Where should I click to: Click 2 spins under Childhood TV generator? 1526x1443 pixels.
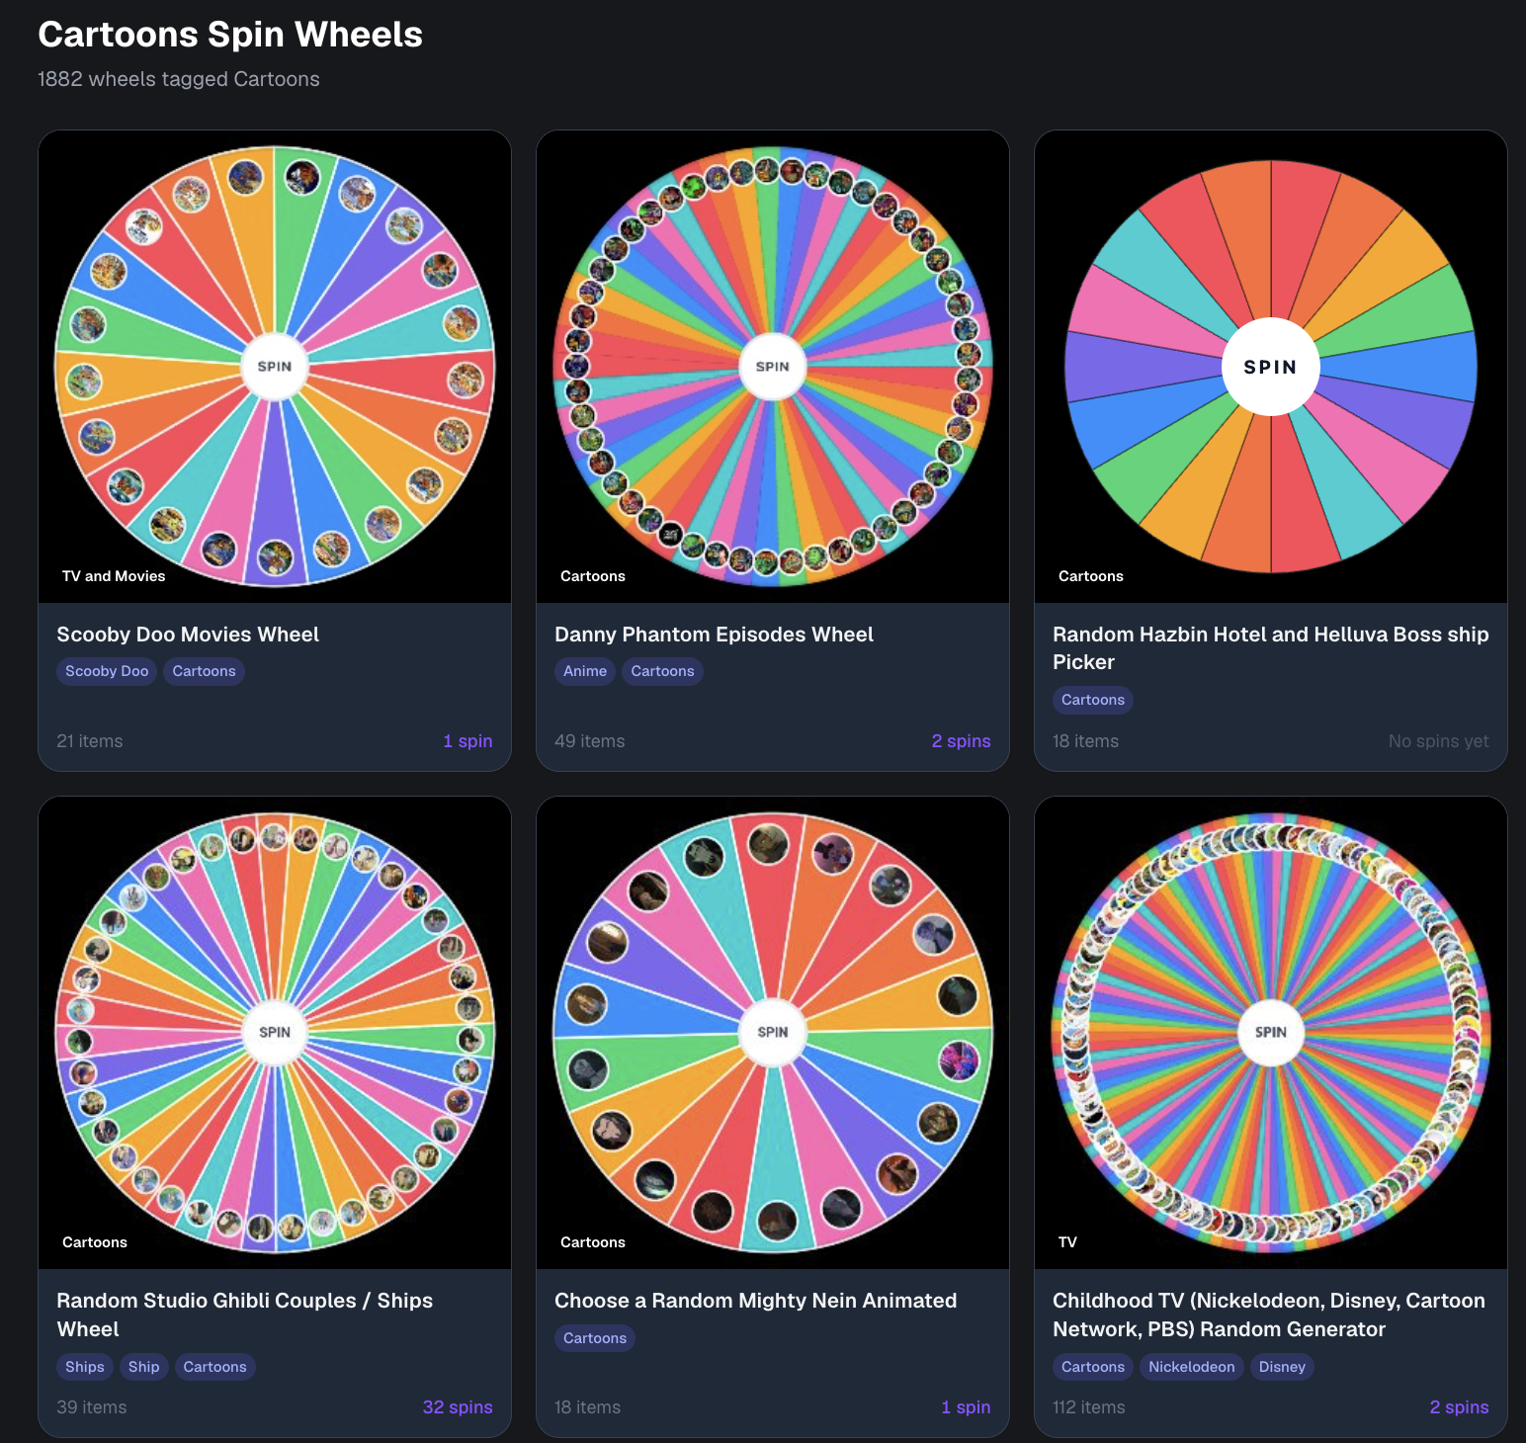pyautogui.click(x=1459, y=1407)
